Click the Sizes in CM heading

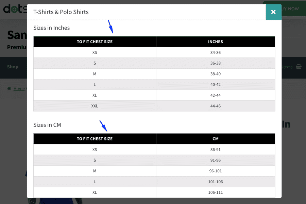tap(47, 125)
